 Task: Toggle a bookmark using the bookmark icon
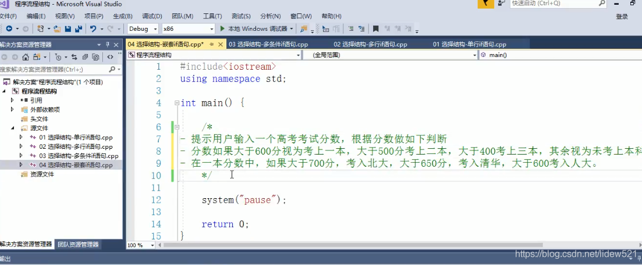[x=375, y=28]
